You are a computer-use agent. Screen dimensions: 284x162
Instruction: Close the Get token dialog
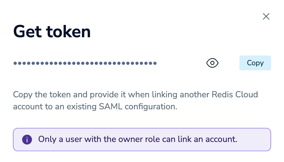266,17
